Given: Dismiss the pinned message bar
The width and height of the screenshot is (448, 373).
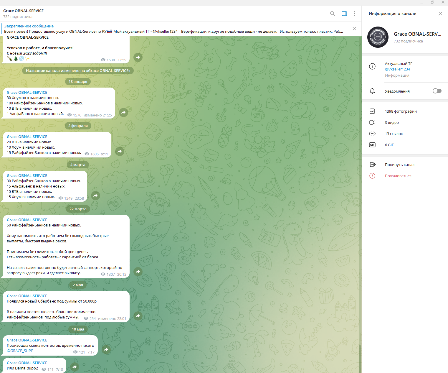Looking at the screenshot, I should click(x=354, y=29).
